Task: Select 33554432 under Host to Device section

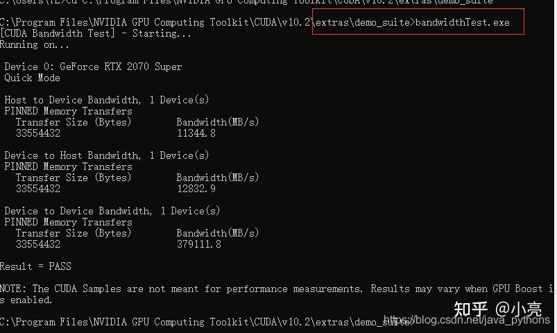Action: [x=38, y=133]
